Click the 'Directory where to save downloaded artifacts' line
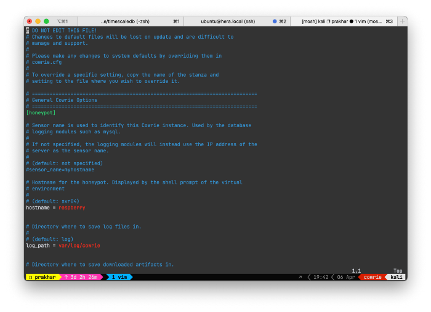431x312 pixels. coord(100,265)
